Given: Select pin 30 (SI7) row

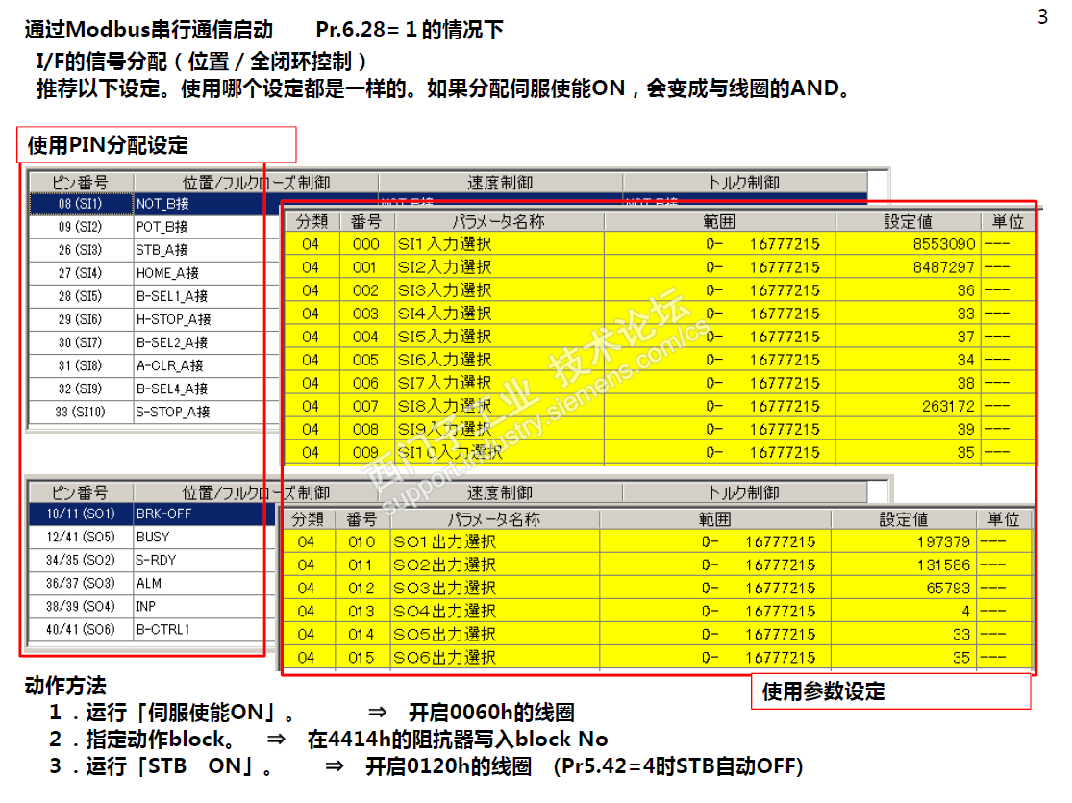Looking at the screenshot, I should (x=81, y=342).
